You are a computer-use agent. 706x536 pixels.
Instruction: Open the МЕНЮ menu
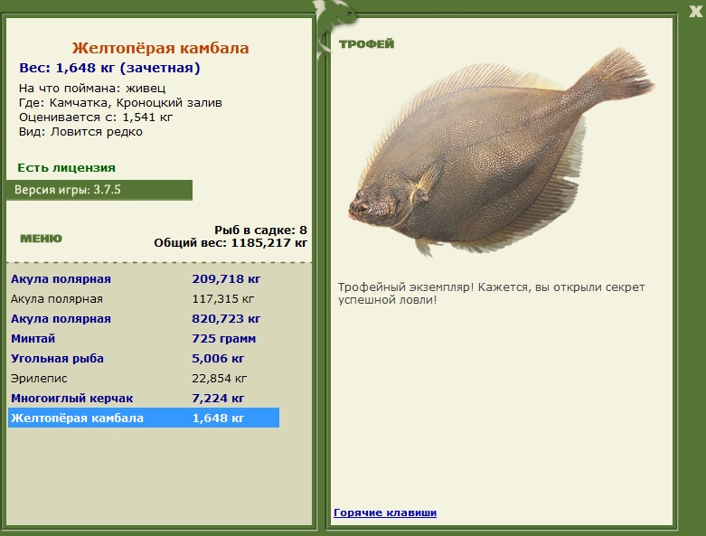[x=41, y=239]
